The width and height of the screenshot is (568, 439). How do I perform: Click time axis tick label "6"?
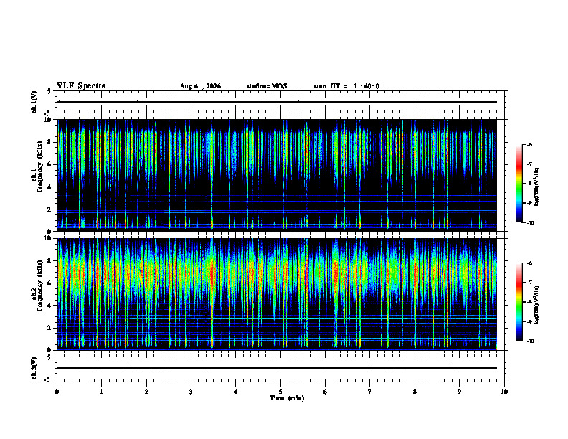tap(326, 392)
